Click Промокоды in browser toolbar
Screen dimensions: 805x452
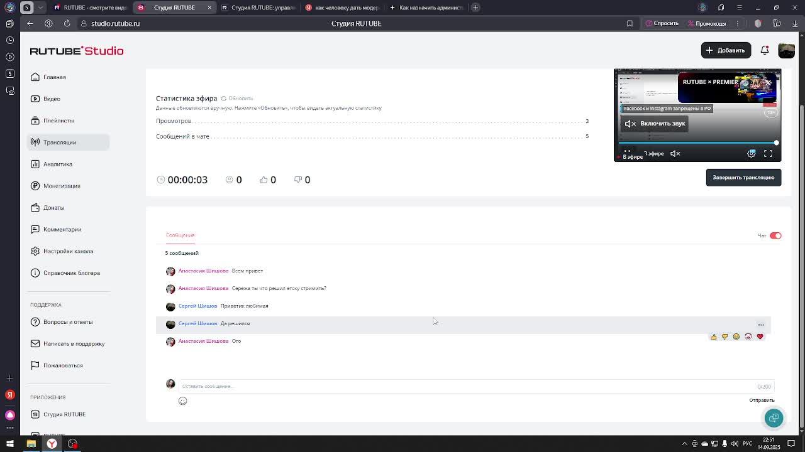pyautogui.click(x=707, y=23)
